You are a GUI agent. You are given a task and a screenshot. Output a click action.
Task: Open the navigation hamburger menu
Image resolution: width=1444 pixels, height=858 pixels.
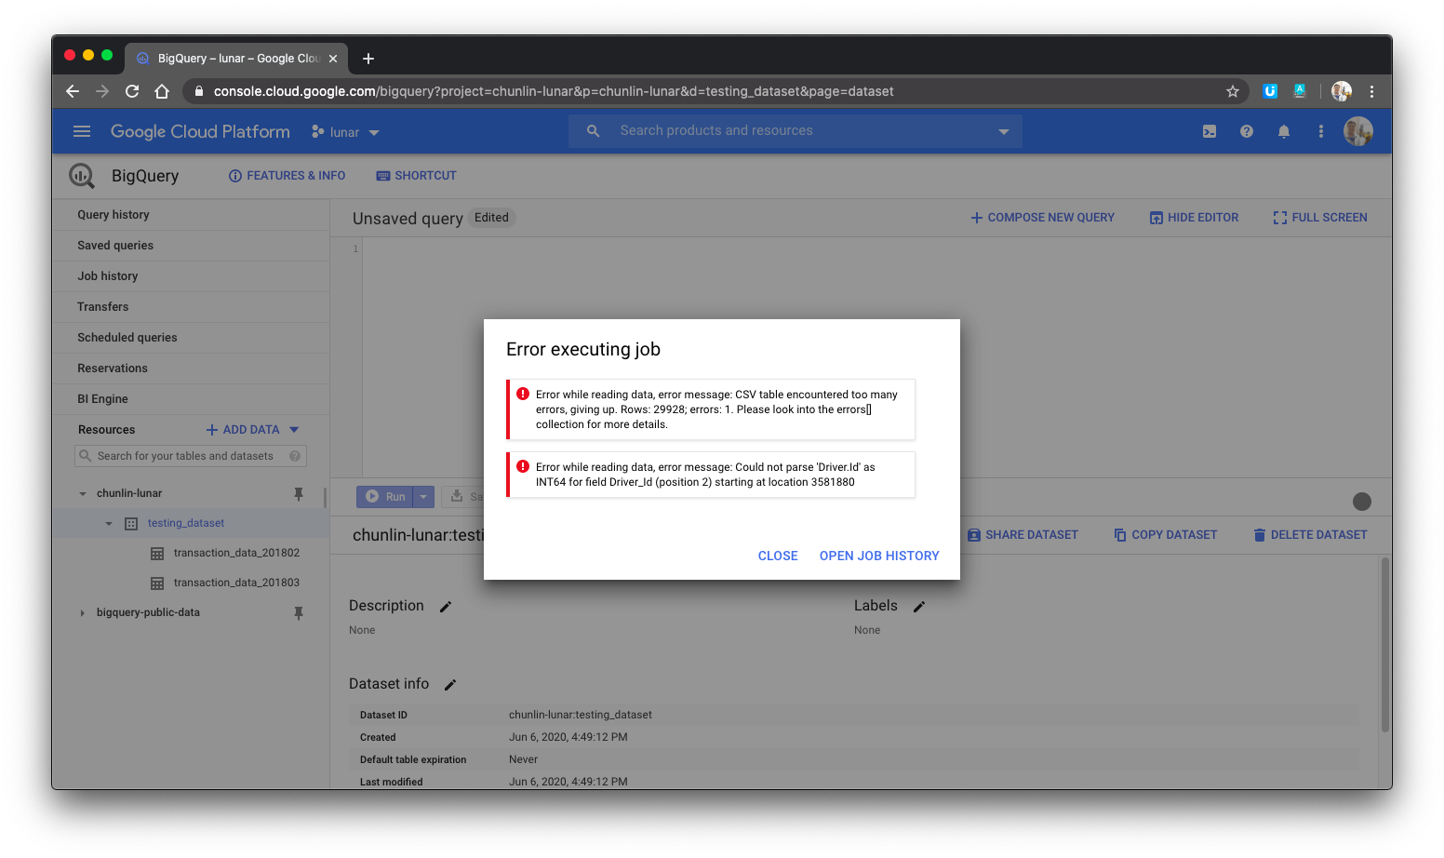coord(82,131)
